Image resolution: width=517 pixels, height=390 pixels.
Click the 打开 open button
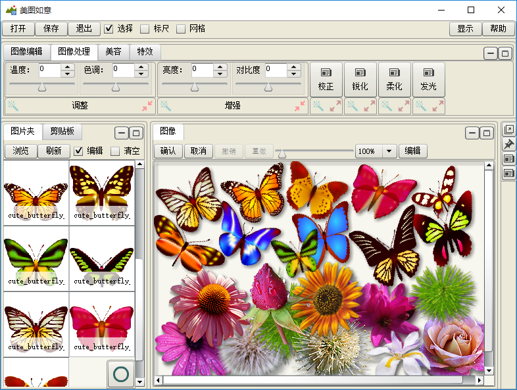[18, 29]
